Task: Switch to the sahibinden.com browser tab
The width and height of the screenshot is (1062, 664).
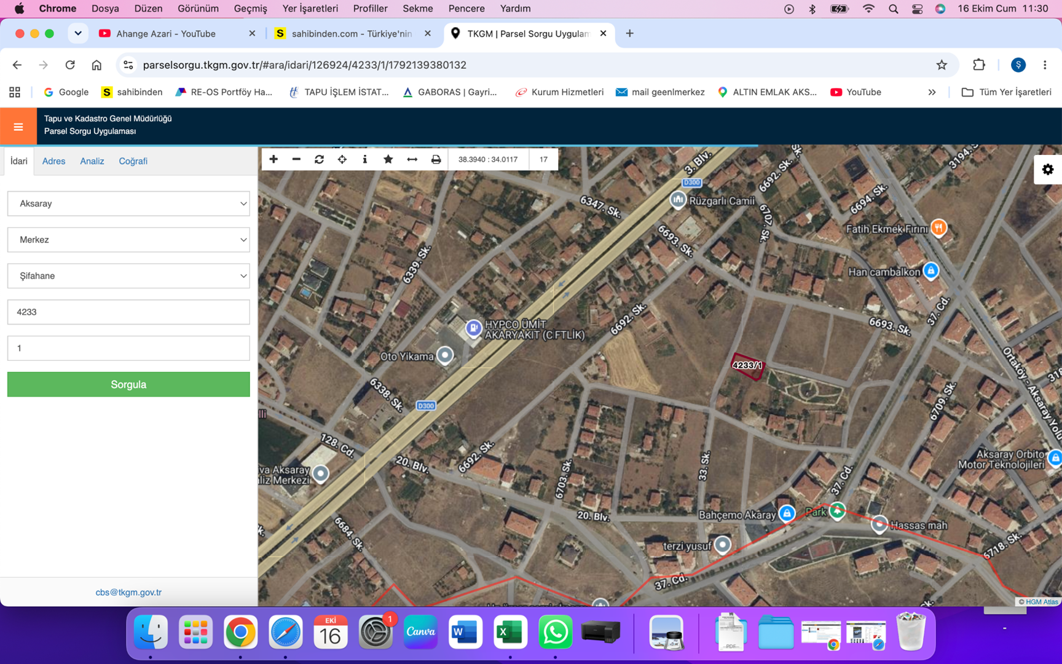Action: coord(352,33)
